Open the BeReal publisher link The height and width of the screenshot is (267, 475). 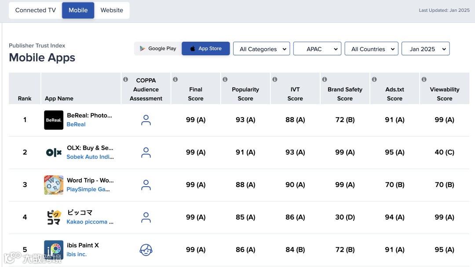point(76,125)
